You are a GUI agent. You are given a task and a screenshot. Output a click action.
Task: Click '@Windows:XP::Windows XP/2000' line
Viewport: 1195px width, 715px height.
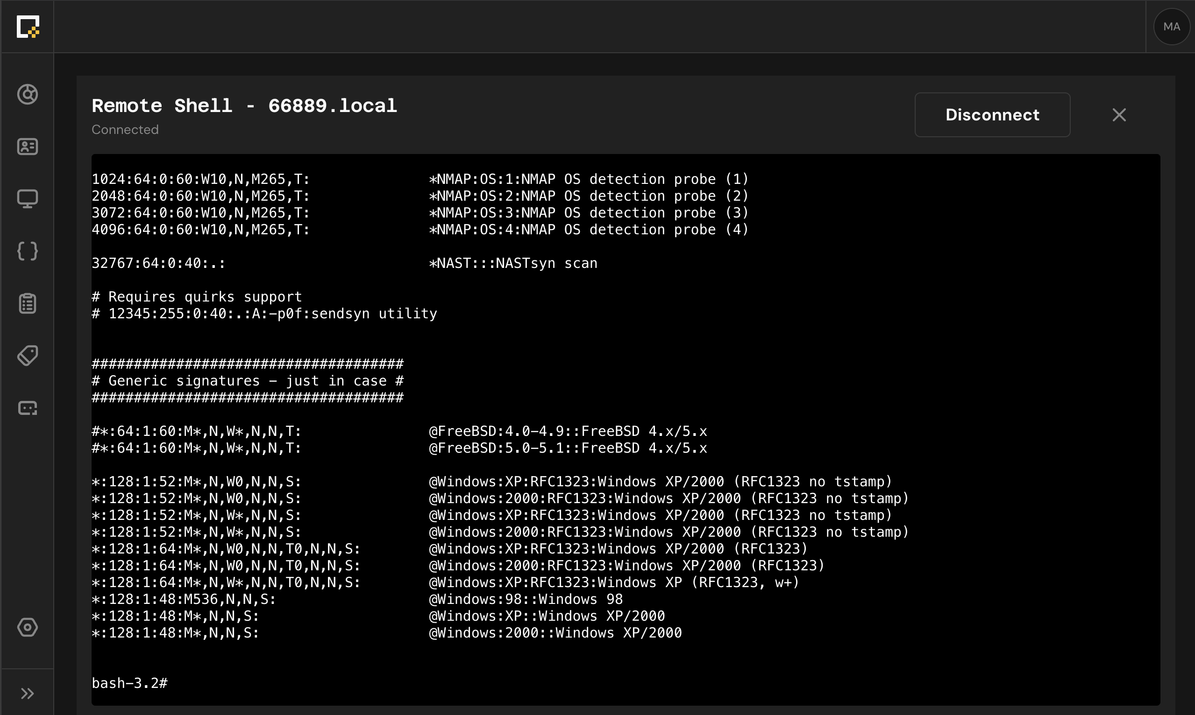[547, 616]
